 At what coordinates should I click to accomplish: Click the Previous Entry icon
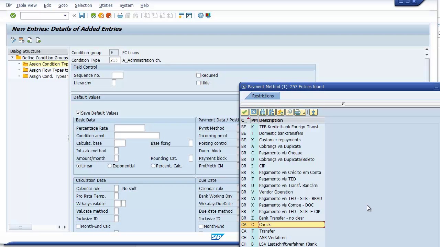tap(30, 40)
